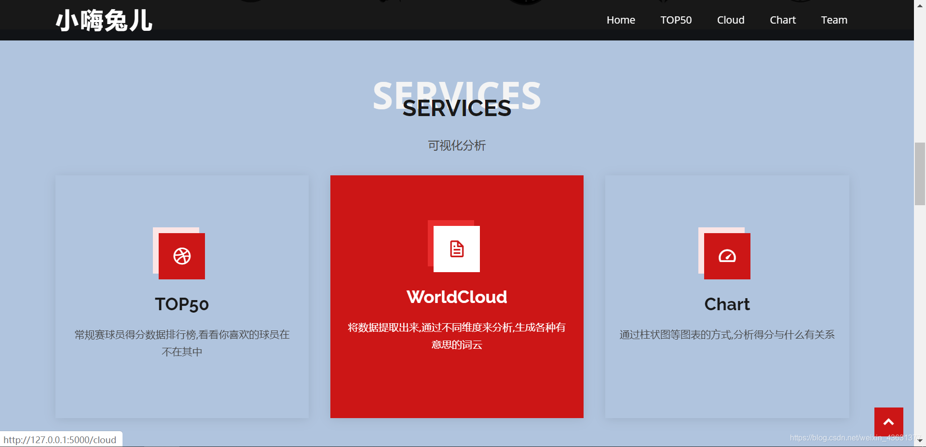Screen dimensions: 926x447
Task: Click the vertical scrollbar thumb
Action: coord(920,174)
